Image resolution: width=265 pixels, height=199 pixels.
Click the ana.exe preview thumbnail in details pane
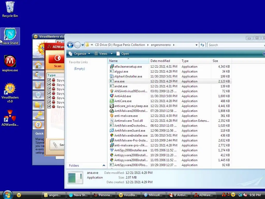[x=75, y=178]
